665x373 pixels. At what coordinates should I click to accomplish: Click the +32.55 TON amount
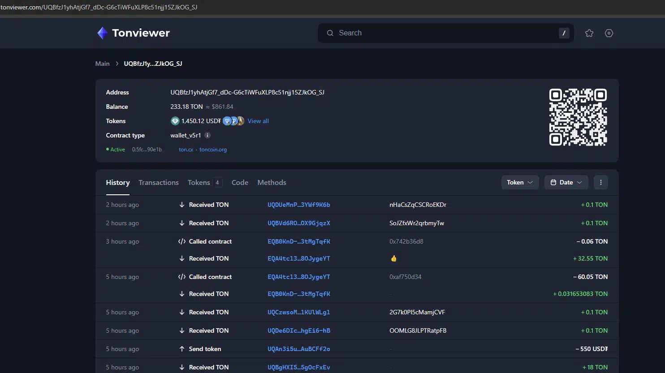590,258
